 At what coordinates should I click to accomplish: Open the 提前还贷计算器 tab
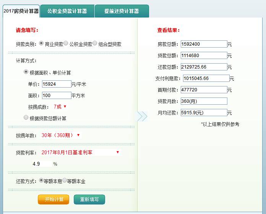coord(122,11)
